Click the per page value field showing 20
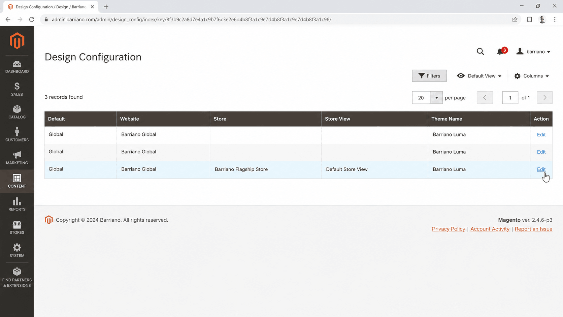 (421, 98)
